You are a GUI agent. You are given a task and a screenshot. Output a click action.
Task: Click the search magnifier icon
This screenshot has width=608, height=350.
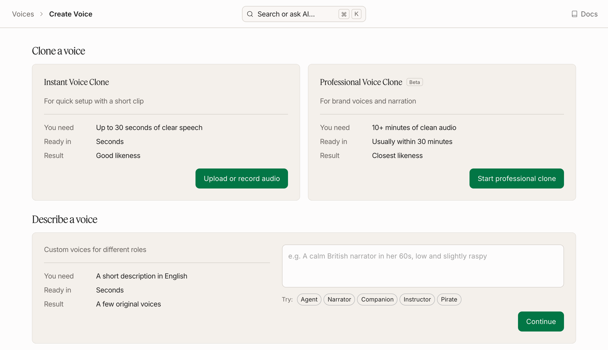pyautogui.click(x=250, y=14)
